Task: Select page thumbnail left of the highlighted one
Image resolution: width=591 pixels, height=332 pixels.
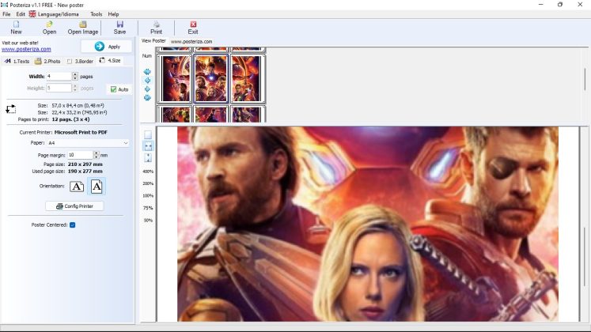Action: click(175, 79)
